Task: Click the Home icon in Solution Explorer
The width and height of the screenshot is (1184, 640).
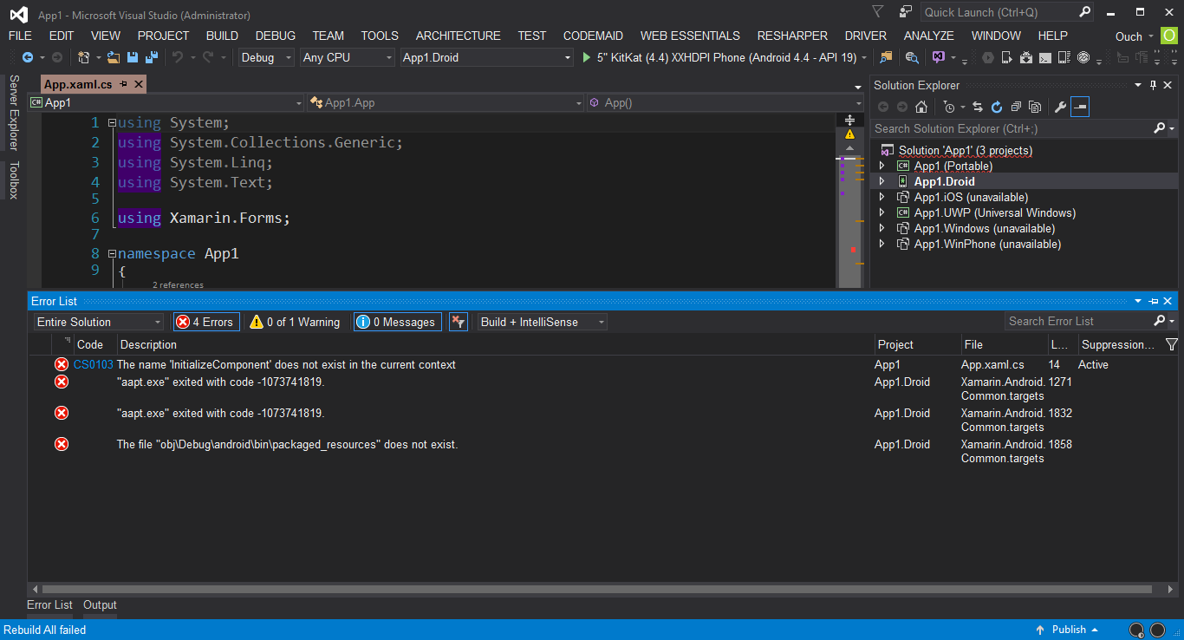Action: pyautogui.click(x=921, y=107)
